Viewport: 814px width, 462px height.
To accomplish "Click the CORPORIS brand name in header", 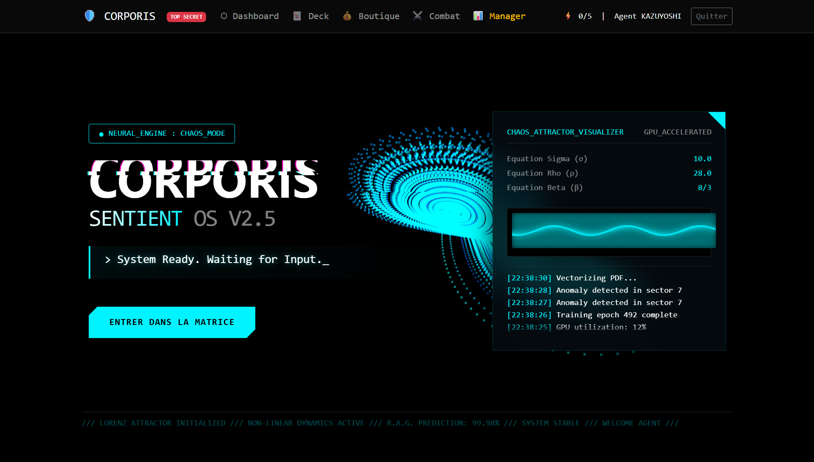I will (130, 16).
